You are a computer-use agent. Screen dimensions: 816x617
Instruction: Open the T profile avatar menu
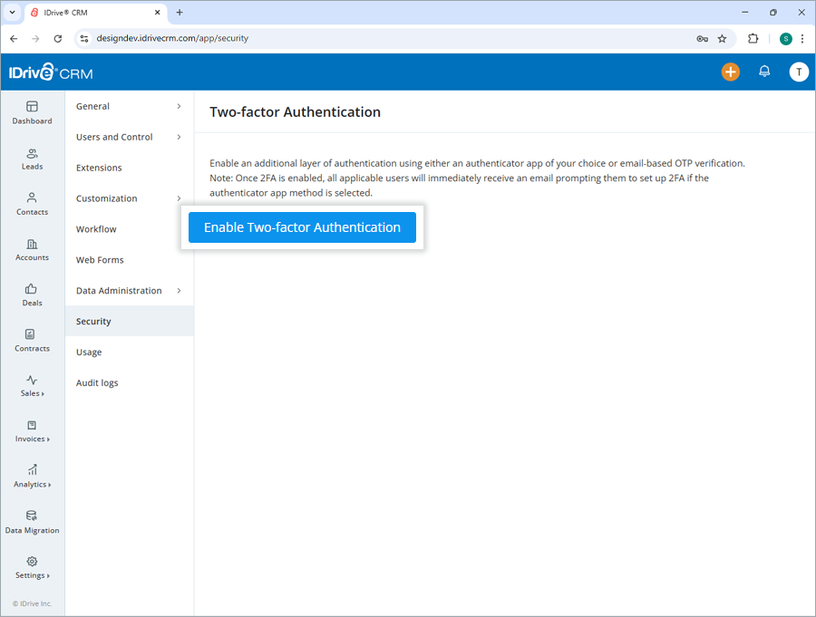point(798,71)
